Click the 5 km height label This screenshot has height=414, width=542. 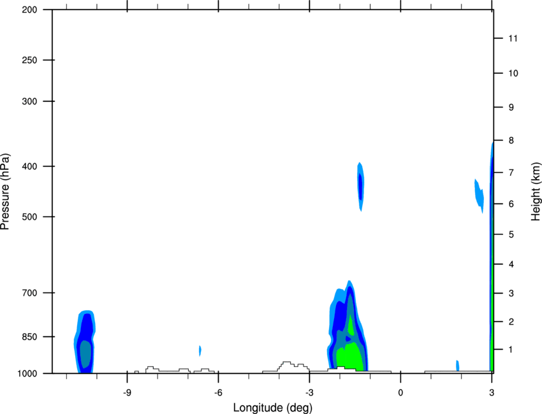pyautogui.click(x=511, y=234)
